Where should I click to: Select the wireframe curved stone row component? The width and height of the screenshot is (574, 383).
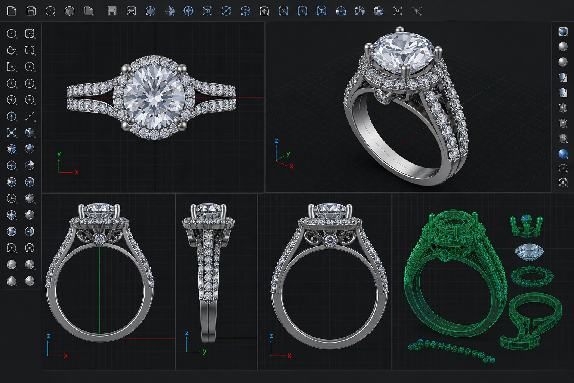coord(451,351)
